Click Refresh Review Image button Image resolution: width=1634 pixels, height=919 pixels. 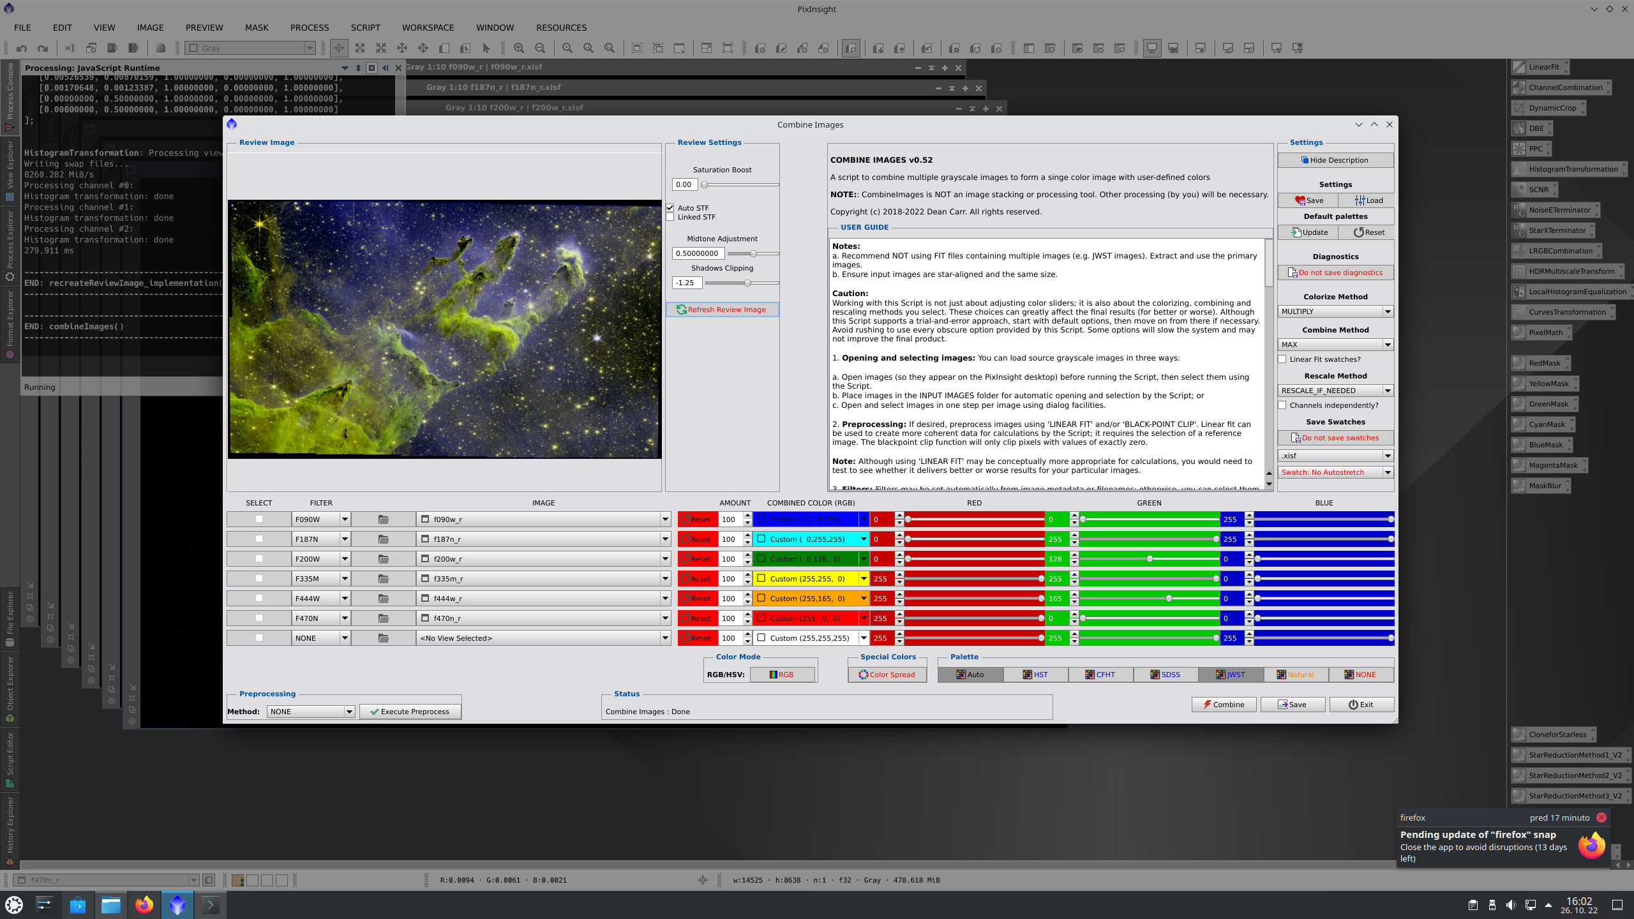coord(722,310)
